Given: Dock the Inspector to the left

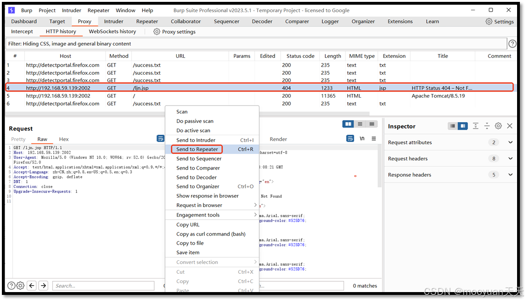Looking at the screenshot, I should point(453,126).
